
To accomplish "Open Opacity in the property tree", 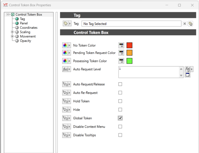I will tap(25, 41).
